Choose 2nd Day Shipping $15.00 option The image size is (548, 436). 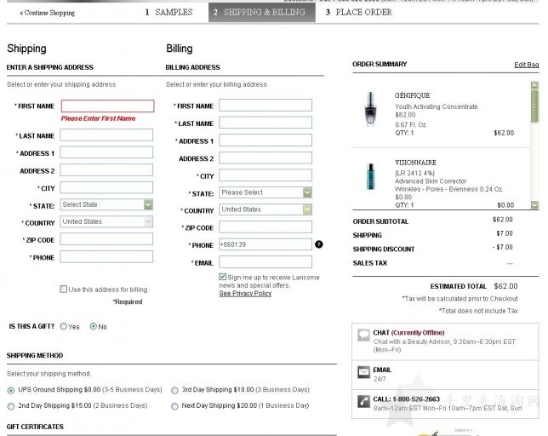pos(11,406)
